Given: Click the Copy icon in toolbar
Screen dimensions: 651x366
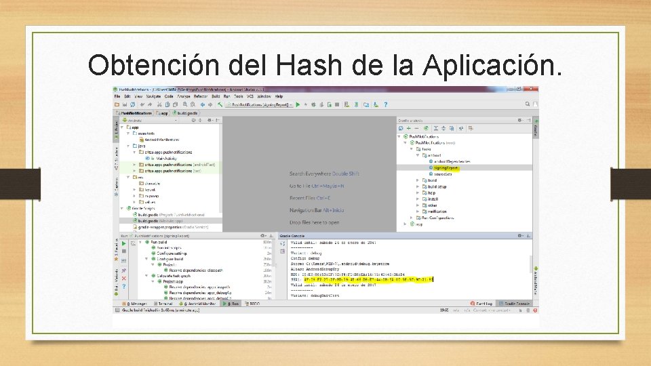Looking at the screenshot, I should pyautogui.click(x=167, y=104).
